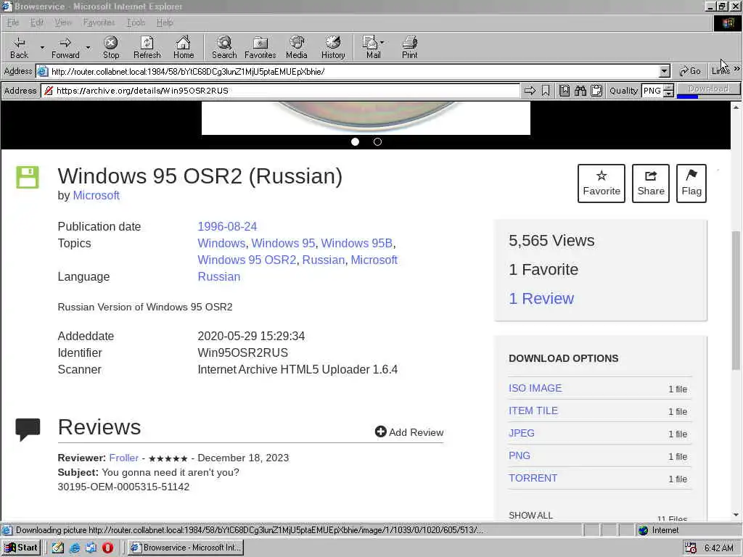Go back with the Back toolbar button
743x557 pixels.
click(x=19, y=47)
